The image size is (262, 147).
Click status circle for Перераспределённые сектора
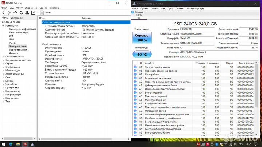[135, 71]
